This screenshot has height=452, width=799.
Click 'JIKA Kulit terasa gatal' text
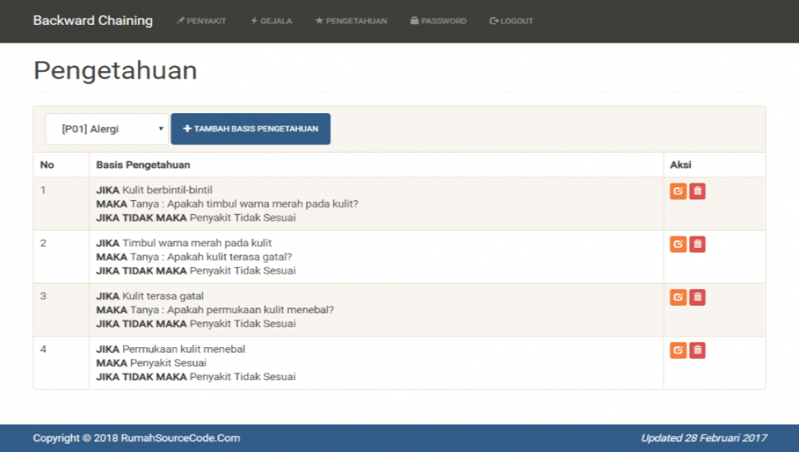150,296
